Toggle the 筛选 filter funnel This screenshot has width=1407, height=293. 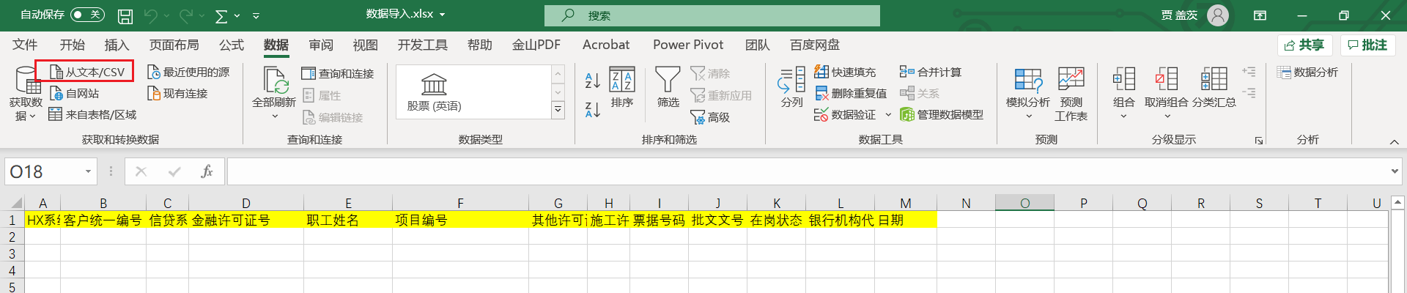click(668, 88)
